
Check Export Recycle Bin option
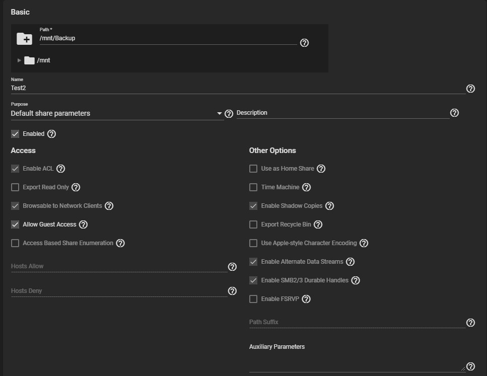click(x=253, y=224)
